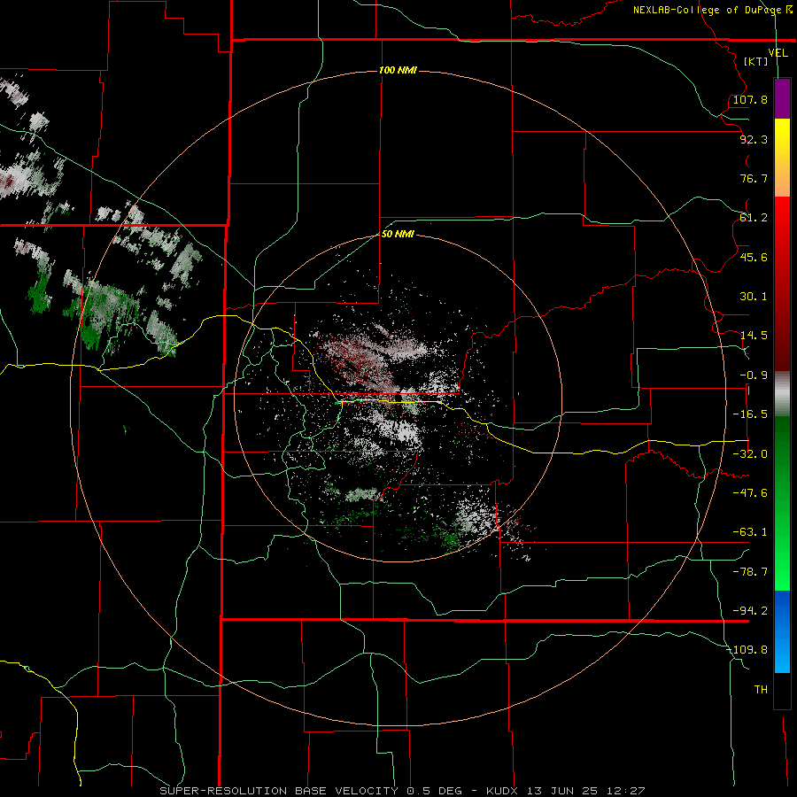Select the -32.0 scale value
Screen dimensions: 797x797
750,454
